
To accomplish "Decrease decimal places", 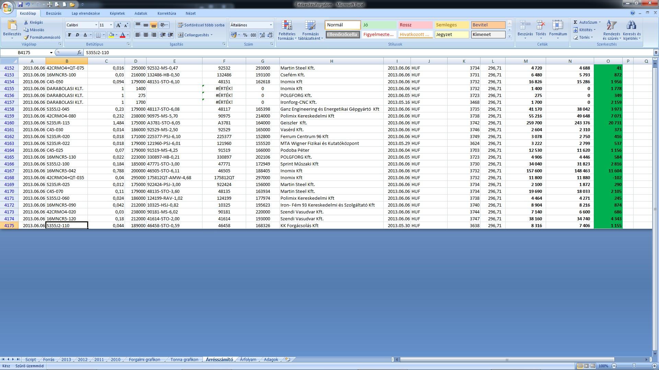I will (270, 35).
